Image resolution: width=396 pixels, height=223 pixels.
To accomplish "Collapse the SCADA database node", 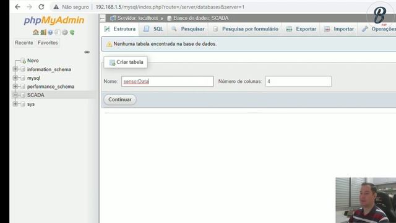I will (x=15, y=95).
